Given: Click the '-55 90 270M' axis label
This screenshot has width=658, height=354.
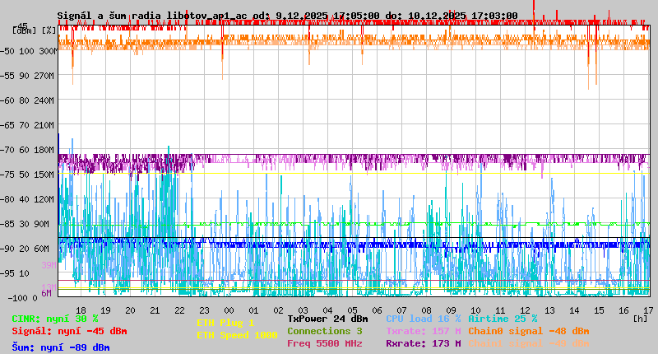Looking at the screenshot, I should pyautogui.click(x=27, y=76).
